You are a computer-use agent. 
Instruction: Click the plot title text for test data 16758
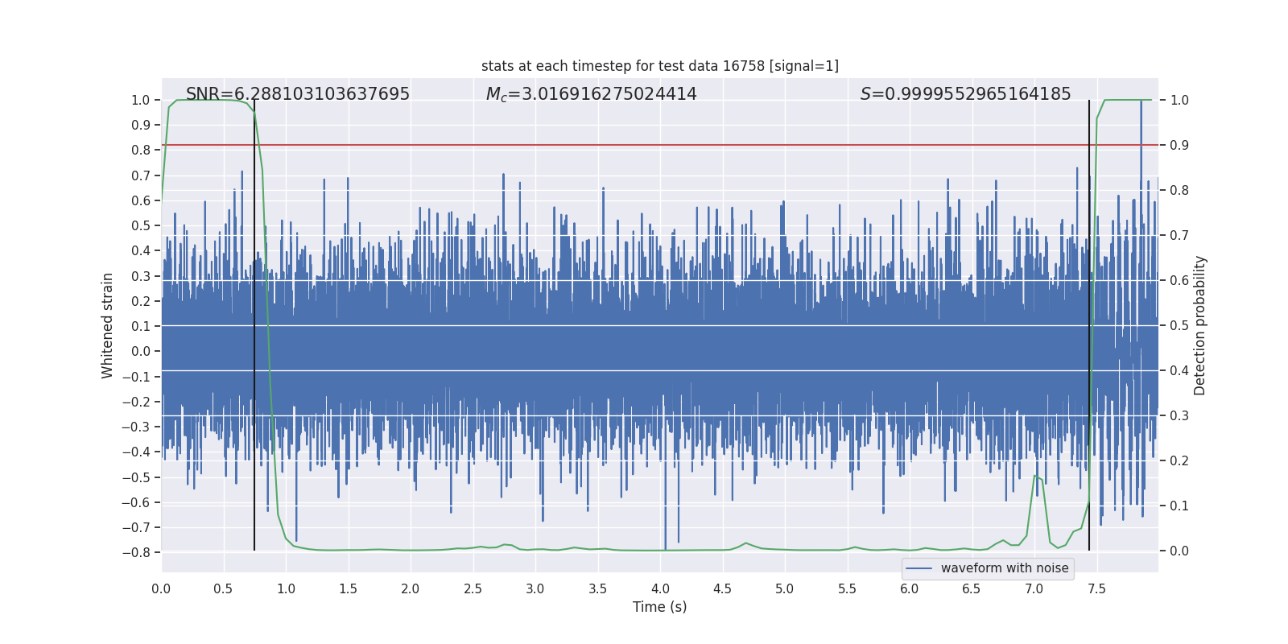[660, 66]
